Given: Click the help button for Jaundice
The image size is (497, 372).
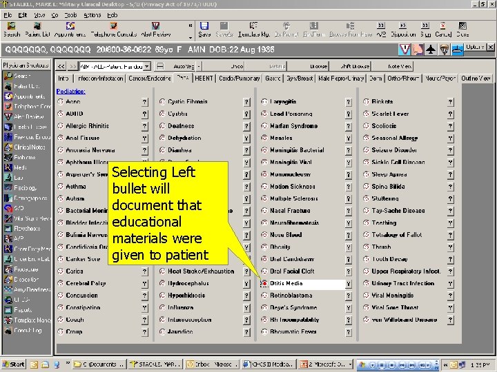Looking at the screenshot, I should [246, 332].
